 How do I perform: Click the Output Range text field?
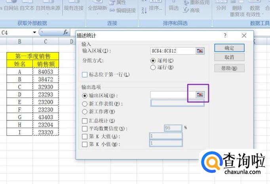[173, 95]
